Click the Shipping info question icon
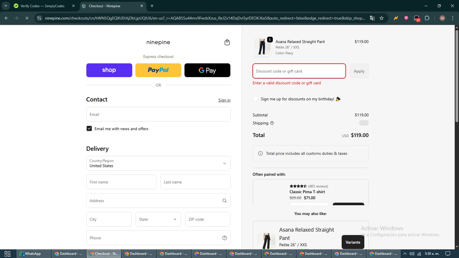This screenshot has height=258, width=459. point(272,123)
